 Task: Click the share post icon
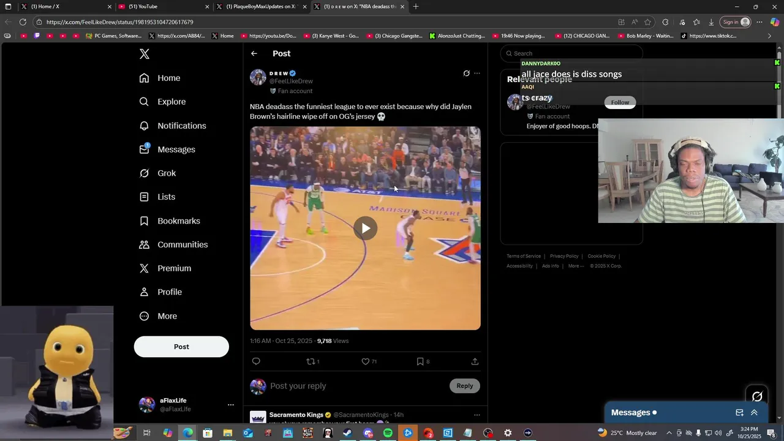pyautogui.click(x=475, y=361)
